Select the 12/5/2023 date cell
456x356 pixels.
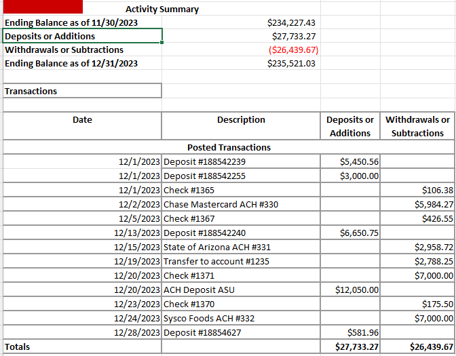pyautogui.click(x=82, y=218)
